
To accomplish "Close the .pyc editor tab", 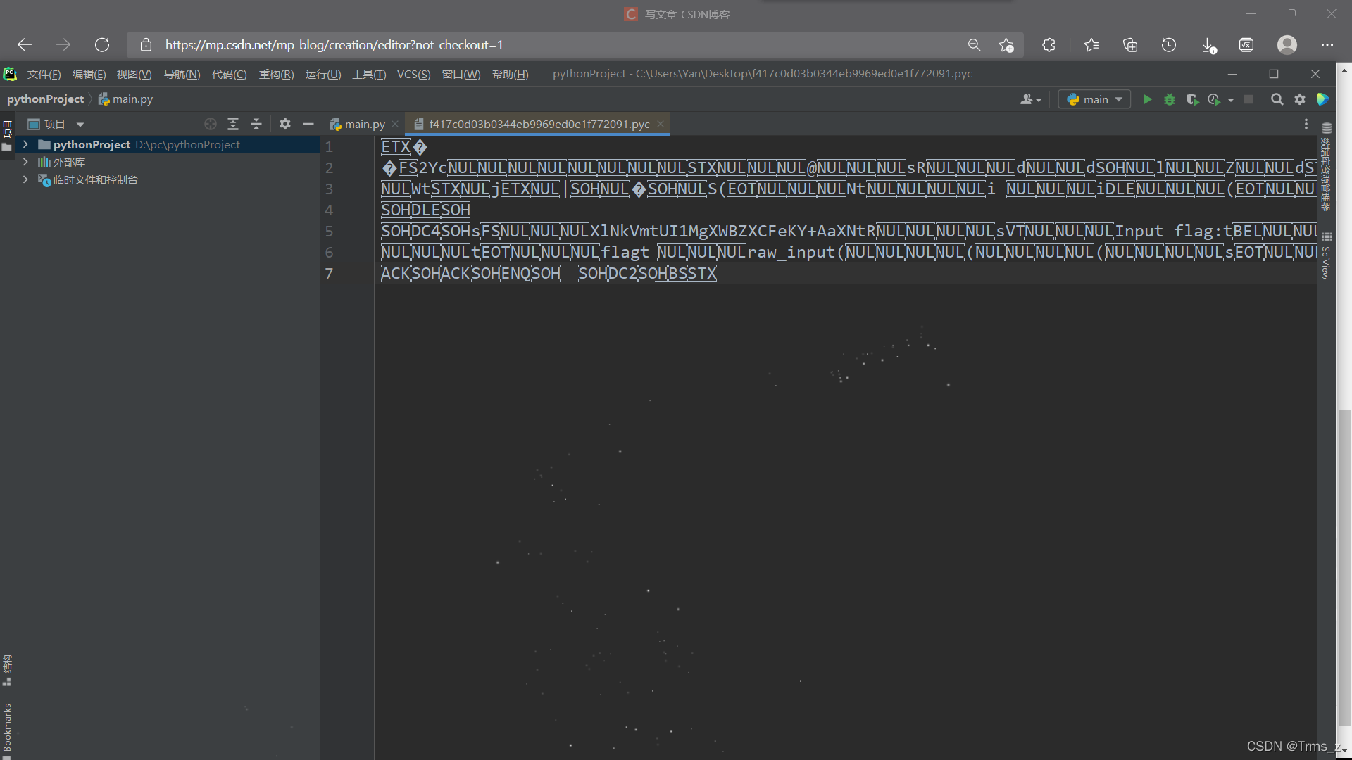I will (x=661, y=124).
